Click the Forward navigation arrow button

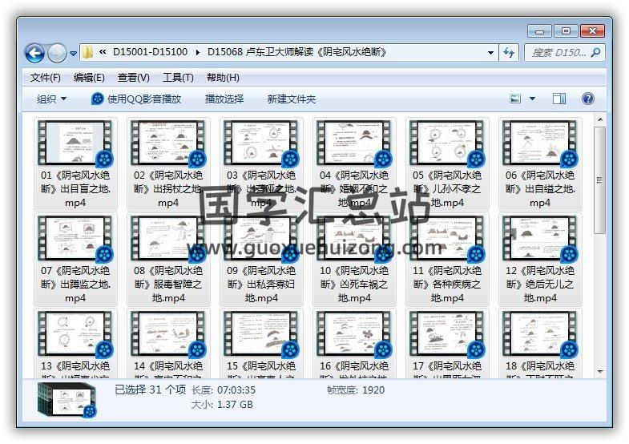(57, 53)
